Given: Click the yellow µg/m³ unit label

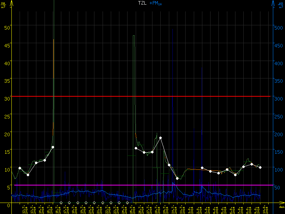Looking at the screenshot, I should (x=3, y=5).
